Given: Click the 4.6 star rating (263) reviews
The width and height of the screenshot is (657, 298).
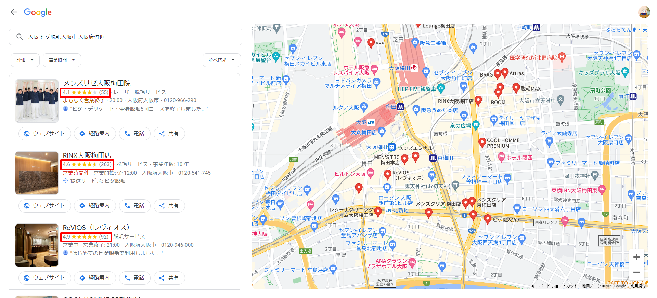Looking at the screenshot, I should tap(87, 164).
